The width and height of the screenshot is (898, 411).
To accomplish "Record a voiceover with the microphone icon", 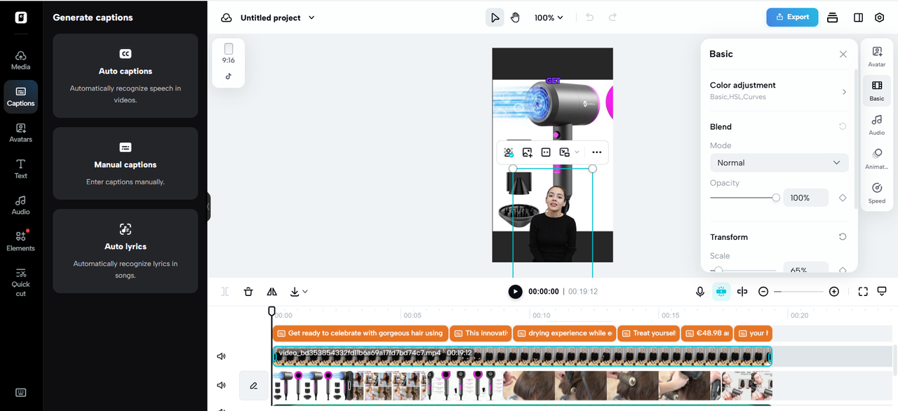I will 699,291.
